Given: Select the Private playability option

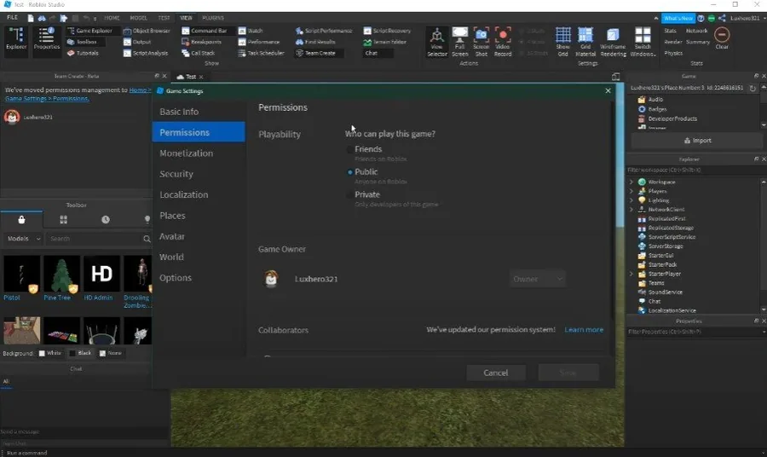Looking at the screenshot, I should pos(349,194).
